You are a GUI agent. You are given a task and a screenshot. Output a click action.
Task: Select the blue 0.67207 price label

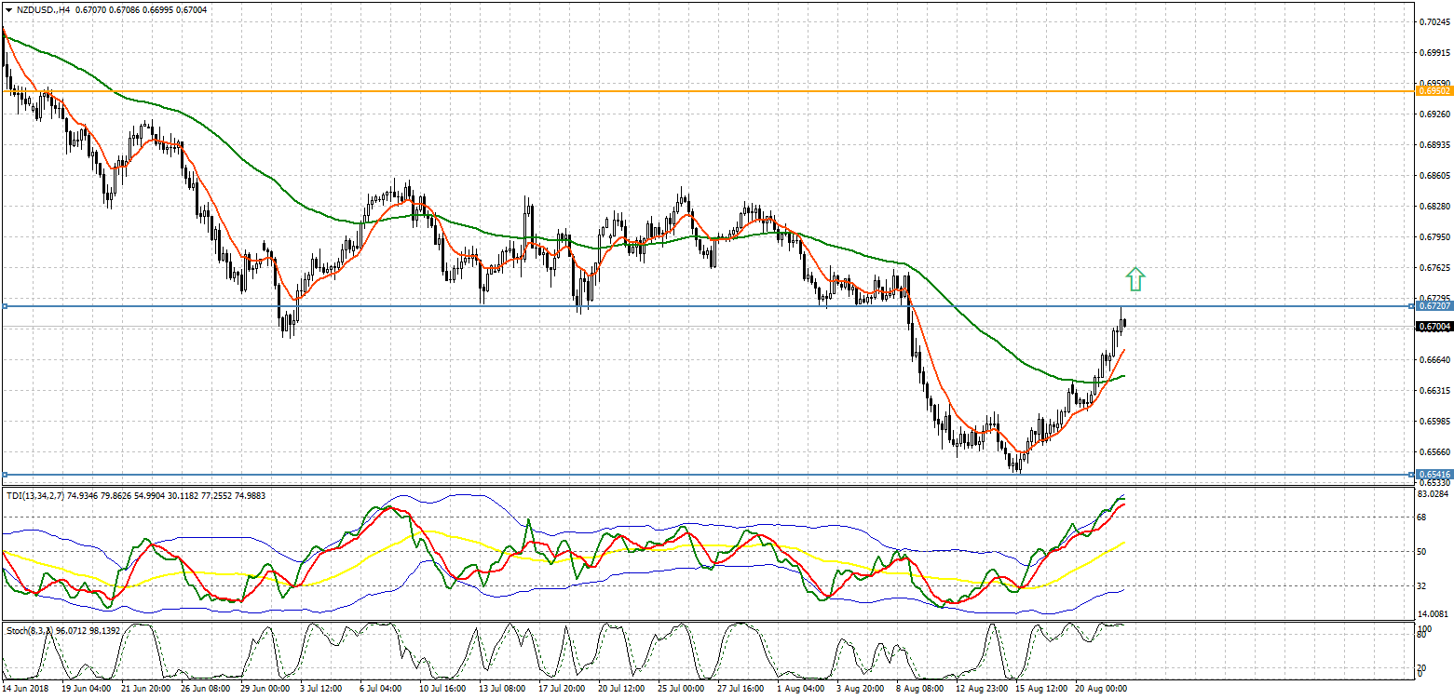[1433, 305]
